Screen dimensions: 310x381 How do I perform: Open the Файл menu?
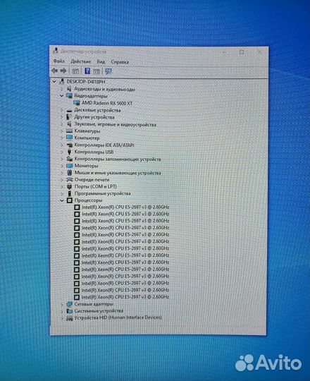(59, 61)
